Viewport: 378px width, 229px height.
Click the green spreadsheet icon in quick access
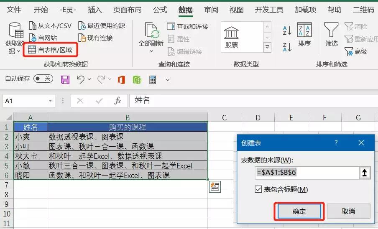tap(137, 80)
